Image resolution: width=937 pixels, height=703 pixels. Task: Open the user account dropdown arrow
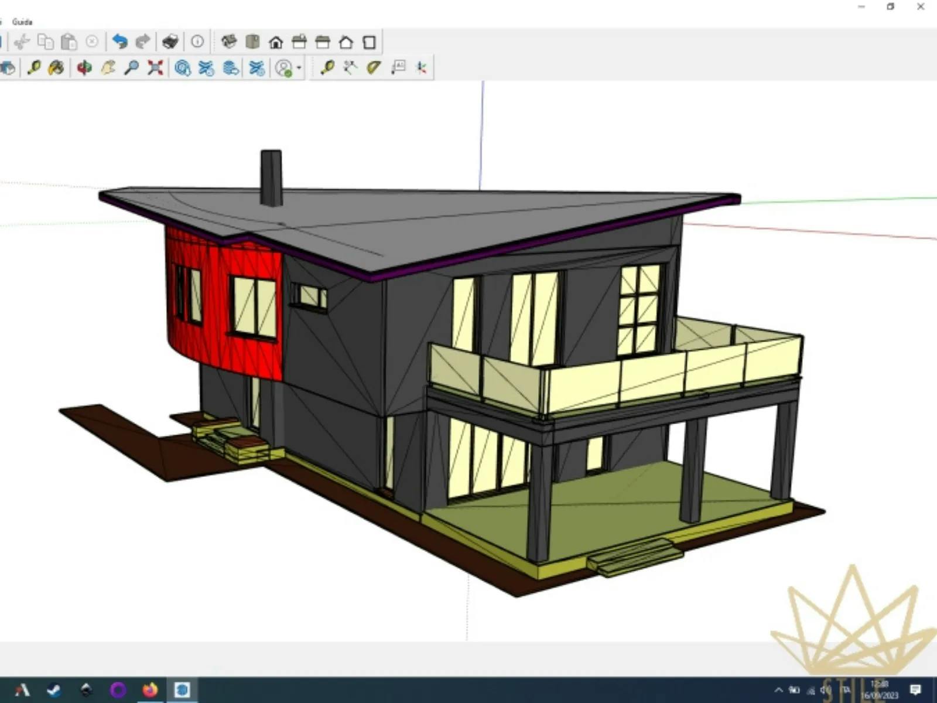coord(299,69)
